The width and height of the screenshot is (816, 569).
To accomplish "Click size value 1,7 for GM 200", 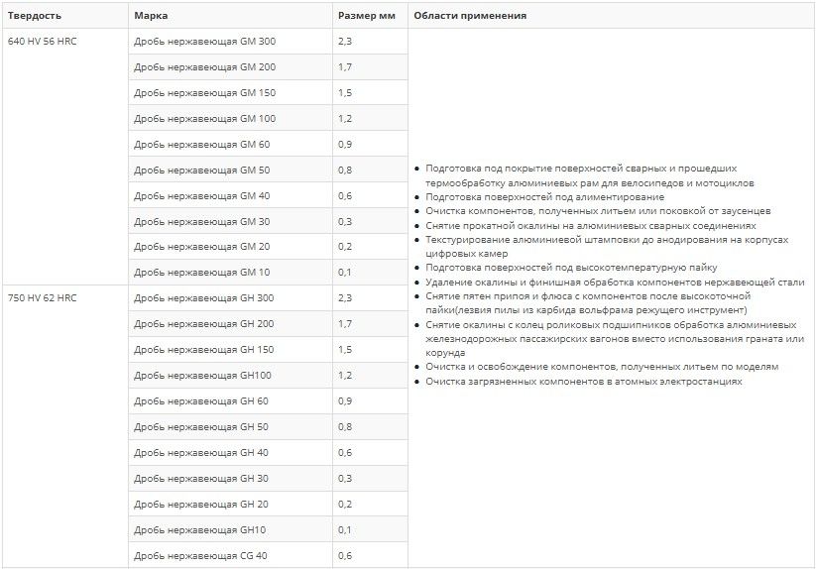I will pyautogui.click(x=345, y=67).
